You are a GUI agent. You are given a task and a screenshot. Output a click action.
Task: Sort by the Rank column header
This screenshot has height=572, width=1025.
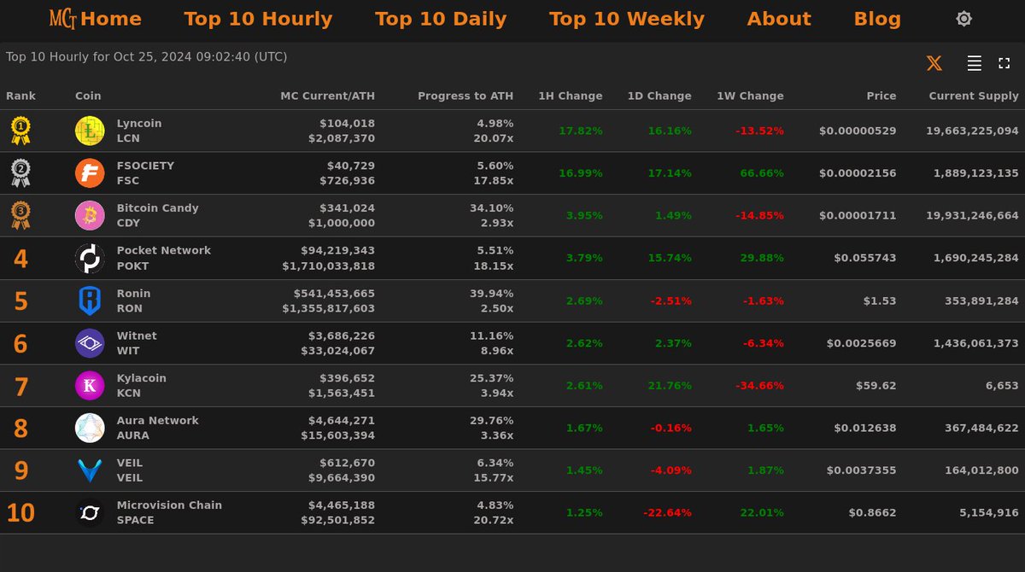[x=20, y=96]
